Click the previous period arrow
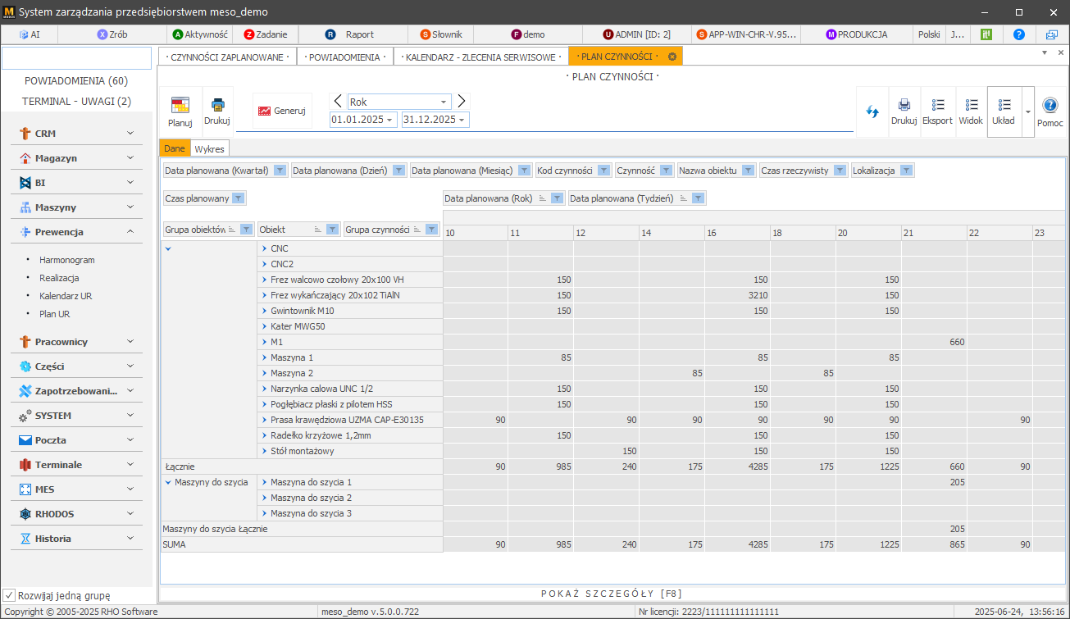This screenshot has height=619, width=1070. point(338,101)
